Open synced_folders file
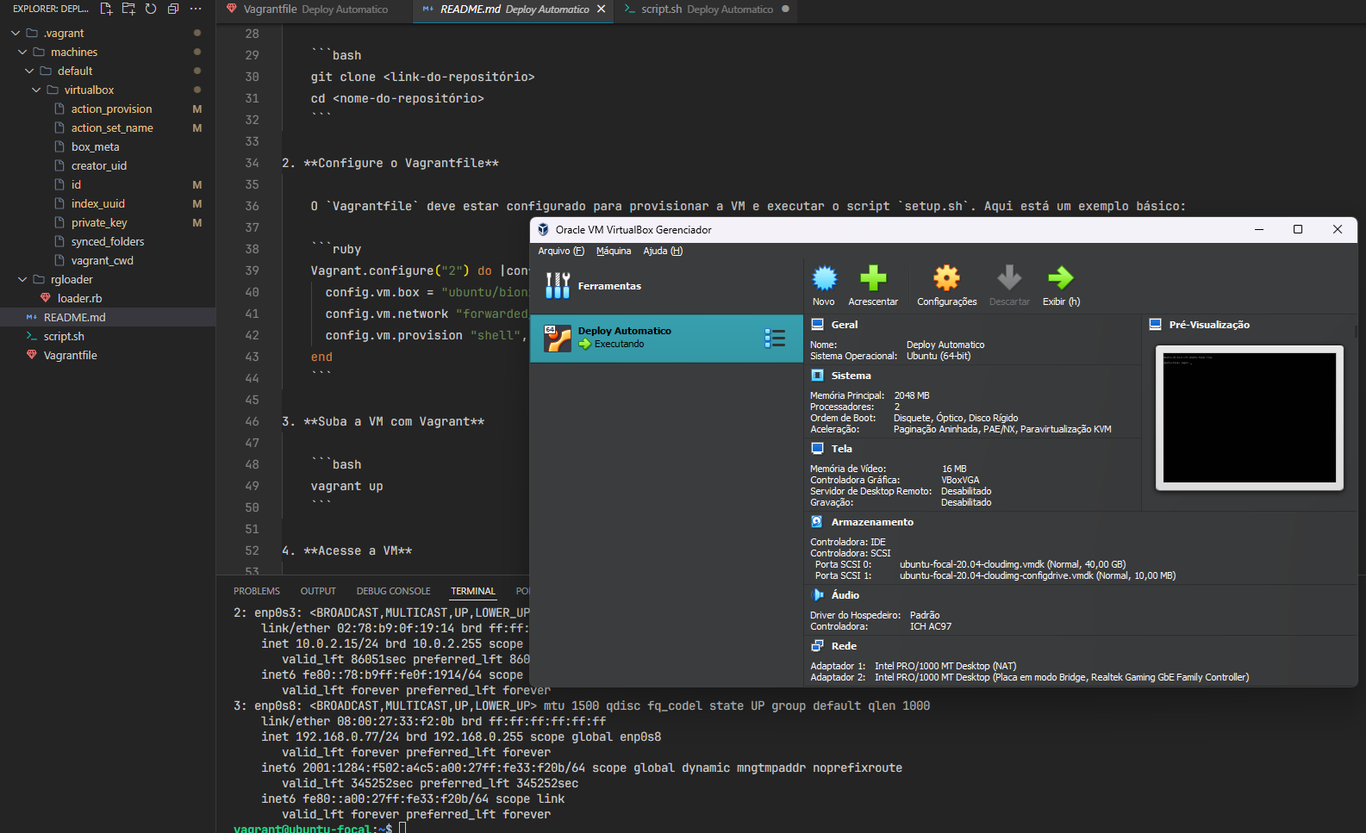This screenshot has width=1366, height=833. click(x=108, y=241)
